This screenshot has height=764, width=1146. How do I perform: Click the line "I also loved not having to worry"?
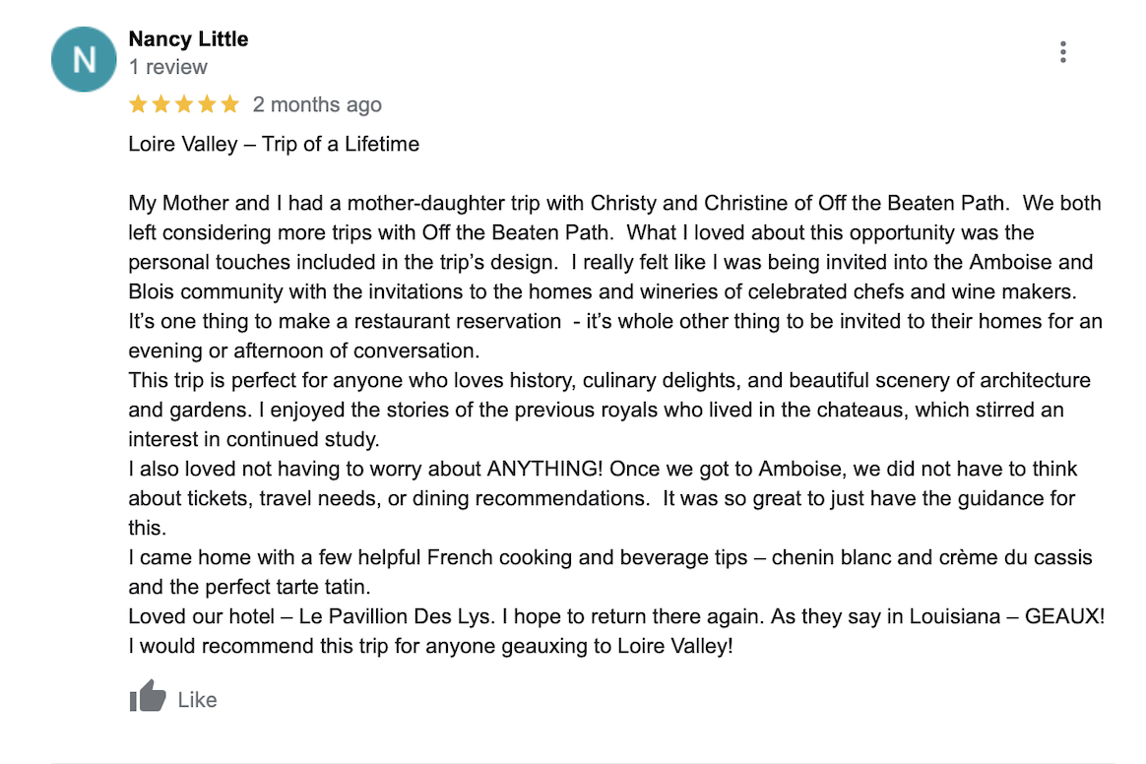tap(603, 469)
